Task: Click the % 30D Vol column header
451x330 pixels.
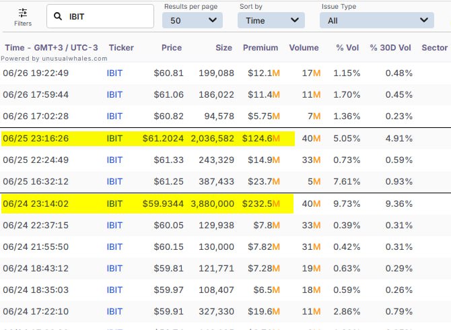Action: (x=390, y=47)
